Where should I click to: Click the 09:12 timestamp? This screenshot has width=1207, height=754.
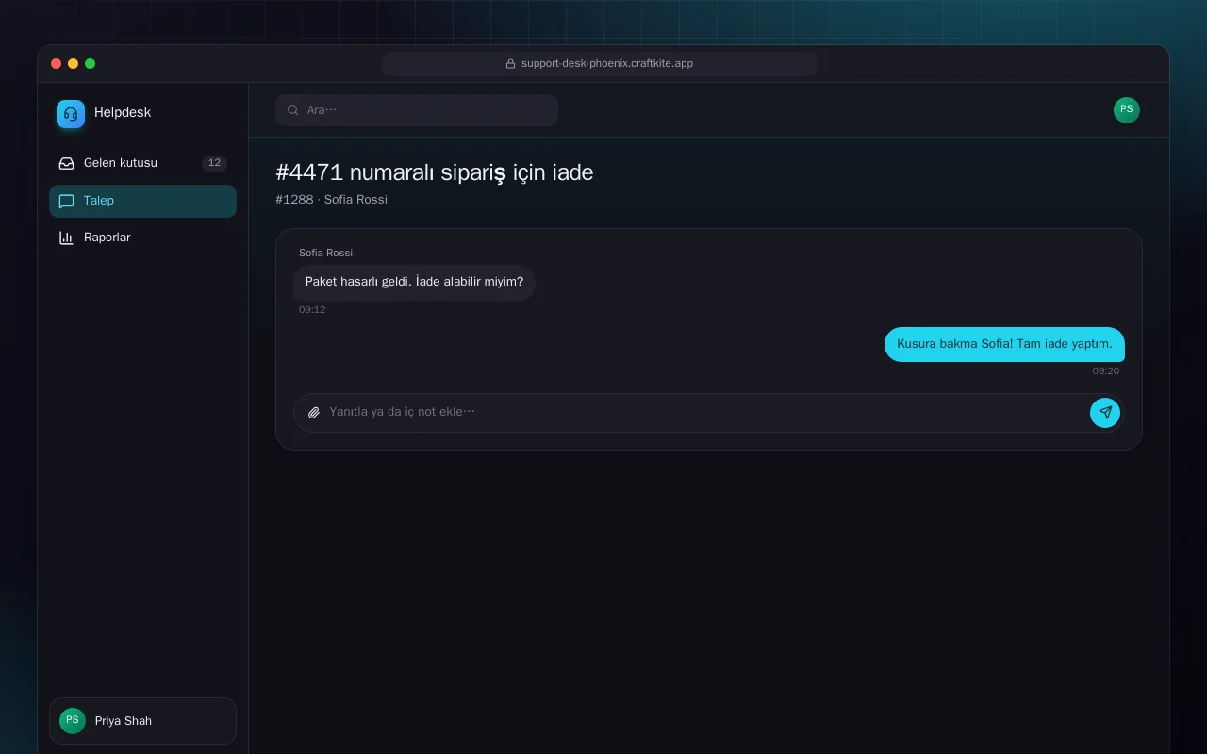coord(312,310)
